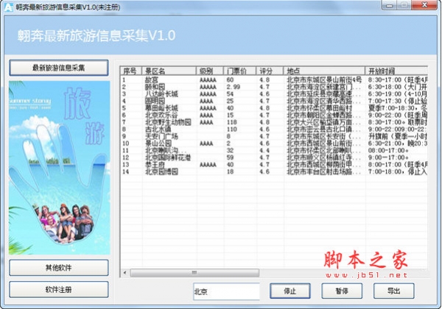Open 其他软件 button
This screenshot has width=442, height=309.
coord(59,267)
